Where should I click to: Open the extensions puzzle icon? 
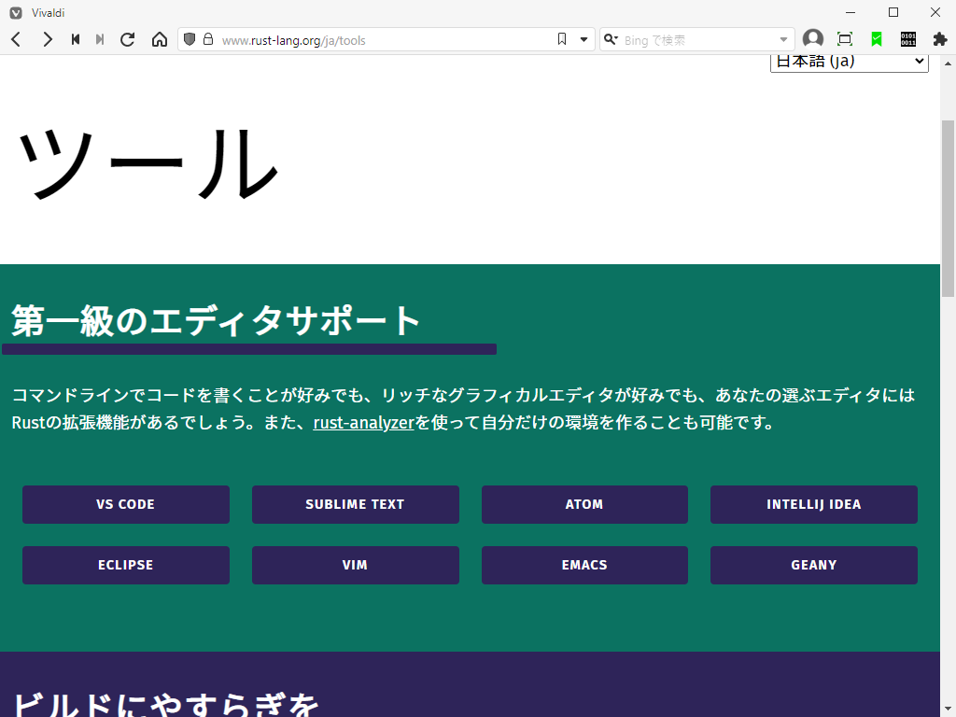pos(939,39)
